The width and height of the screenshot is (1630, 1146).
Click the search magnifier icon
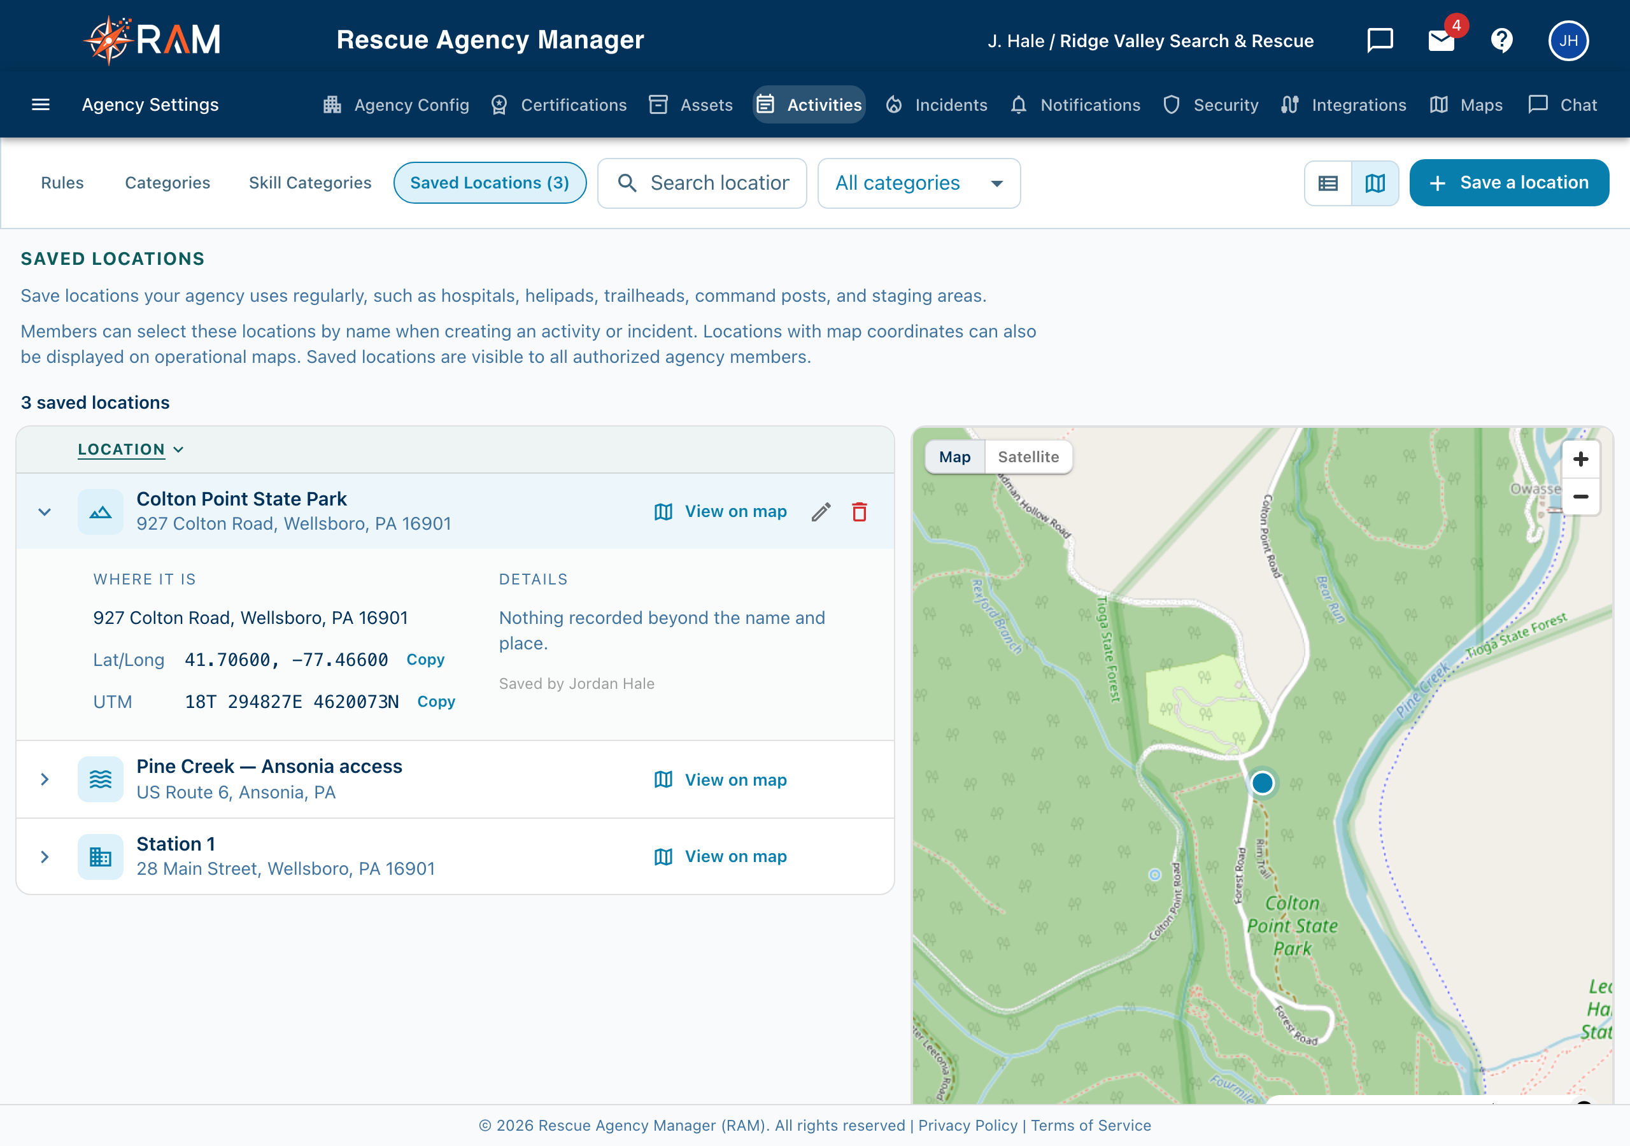(x=626, y=183)
